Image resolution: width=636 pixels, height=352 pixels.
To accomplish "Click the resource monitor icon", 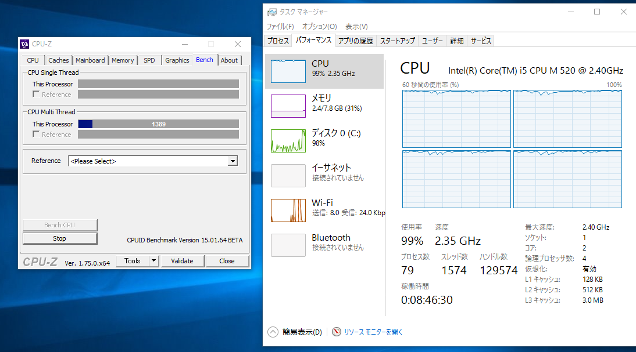I will 336,332.
